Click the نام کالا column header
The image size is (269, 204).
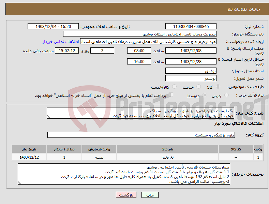point(167,149)
